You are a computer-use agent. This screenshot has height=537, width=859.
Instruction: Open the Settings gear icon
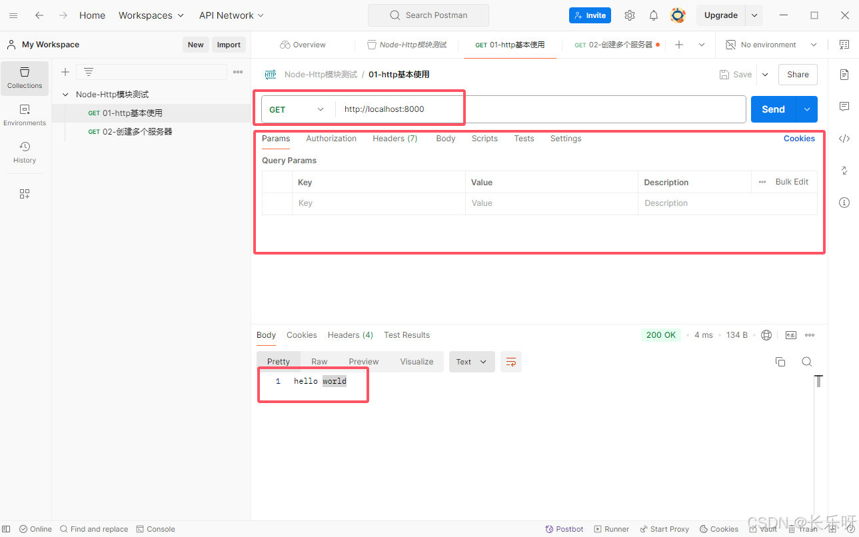pos(630,15)
